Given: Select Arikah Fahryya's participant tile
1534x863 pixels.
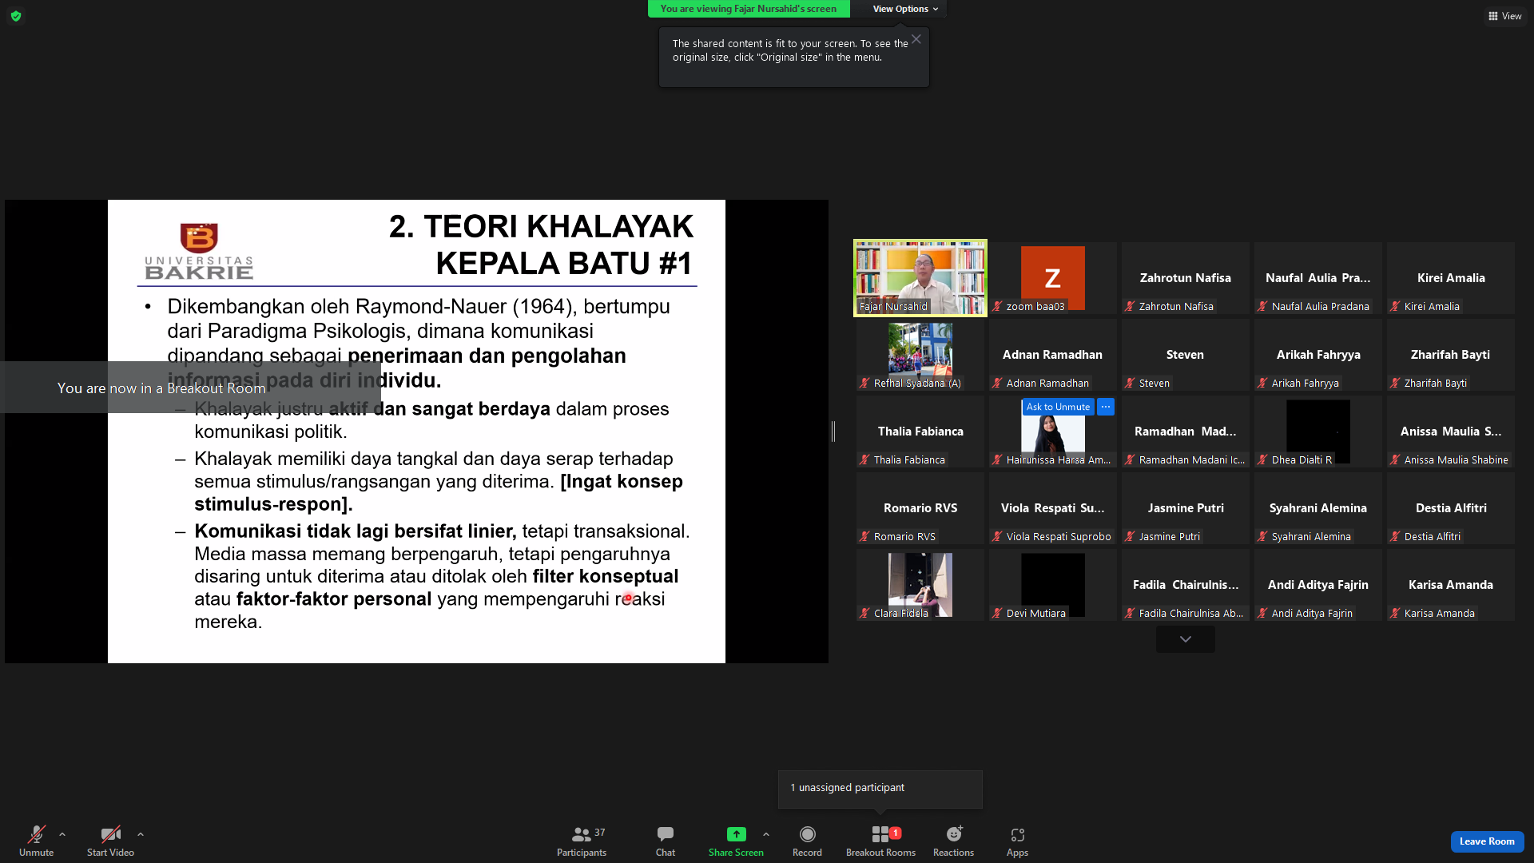Looking at the screenshot, I should point(1318,355).
